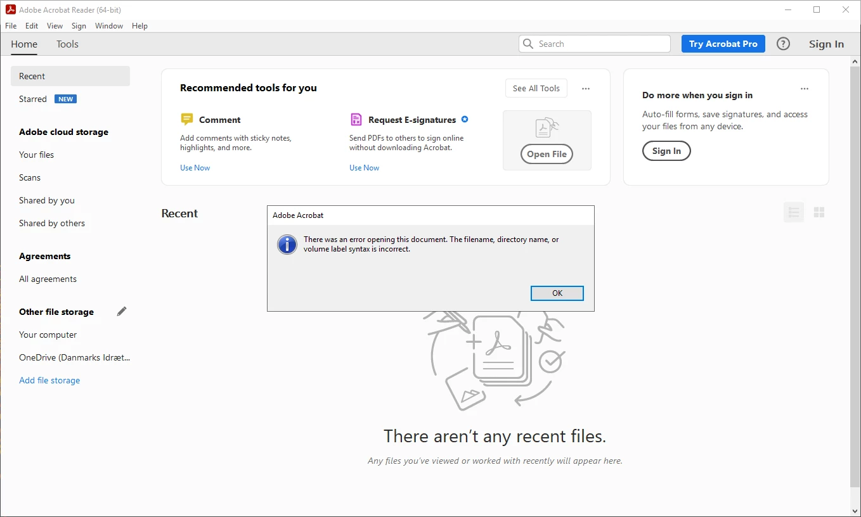Click the search magnifier icon
This screenshot has height=517, width=861.
tap(528, 44)
